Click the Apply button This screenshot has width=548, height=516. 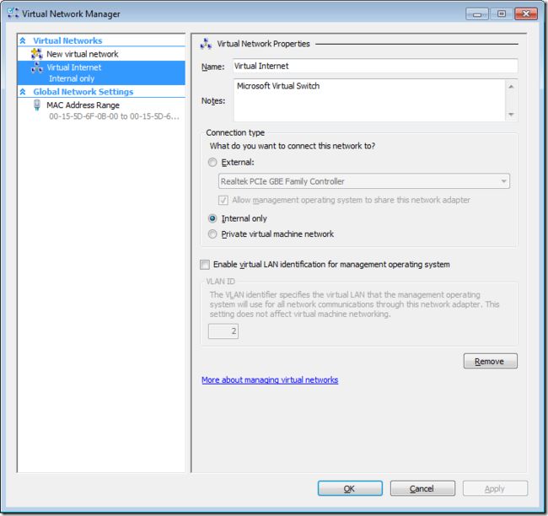pyautogui.click(x=495, y=488)
